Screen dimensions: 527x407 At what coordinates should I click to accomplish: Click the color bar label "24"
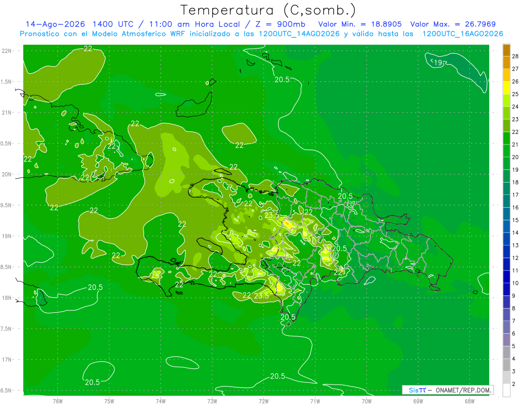515,107
